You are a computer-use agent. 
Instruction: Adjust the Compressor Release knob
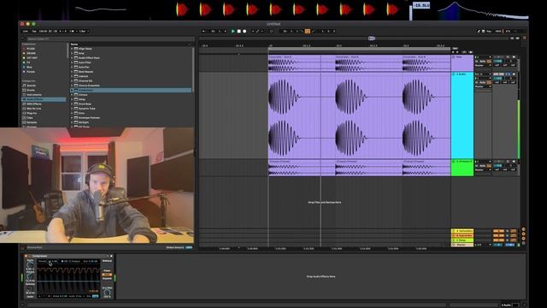coord(31,289)
